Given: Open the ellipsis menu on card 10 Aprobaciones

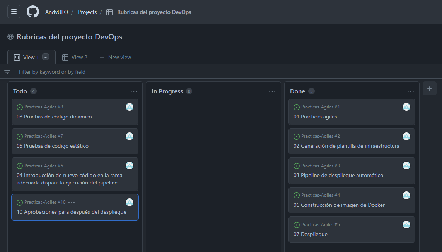Looking at the screenshot, I should [x=72, y=202].
